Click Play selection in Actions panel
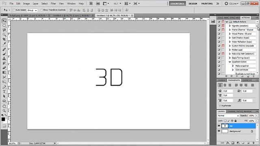260x146 pixels. tap(237, 76)
